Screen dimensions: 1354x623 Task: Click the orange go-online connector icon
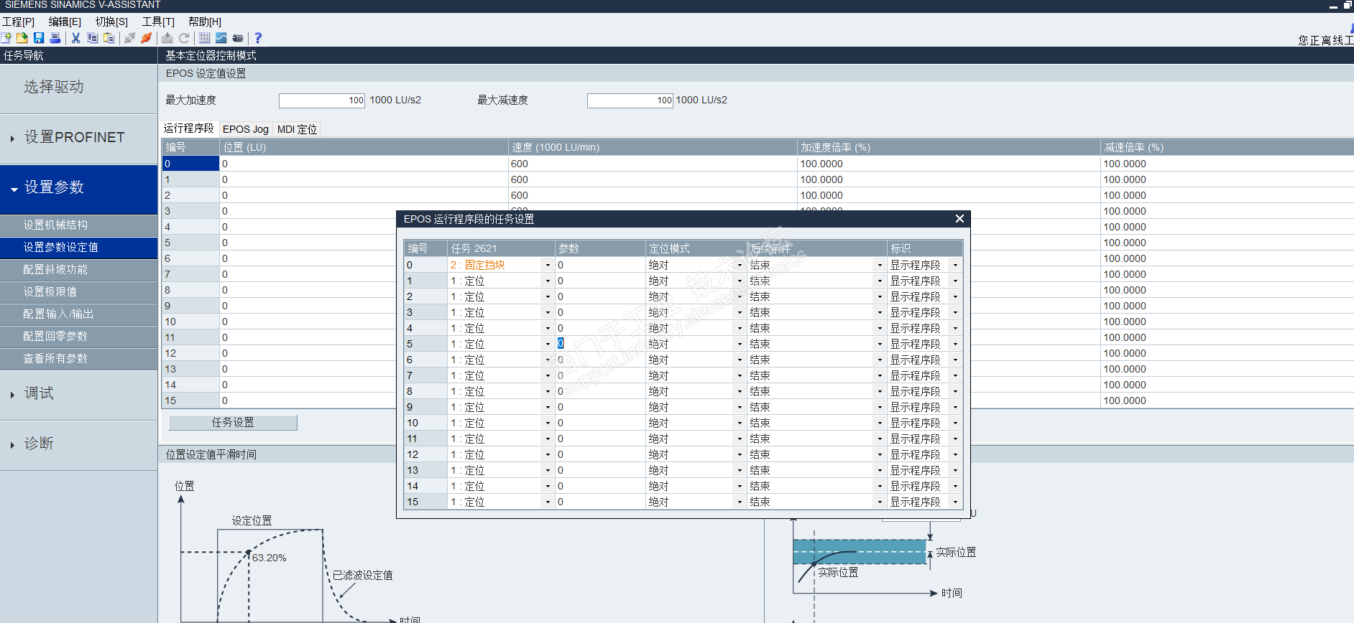tap(146, 38)
